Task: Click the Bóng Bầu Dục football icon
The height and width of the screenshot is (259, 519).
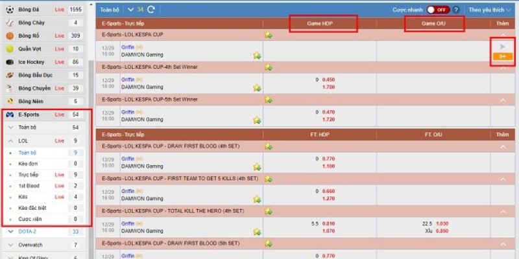Action: (x=10, y=75)
